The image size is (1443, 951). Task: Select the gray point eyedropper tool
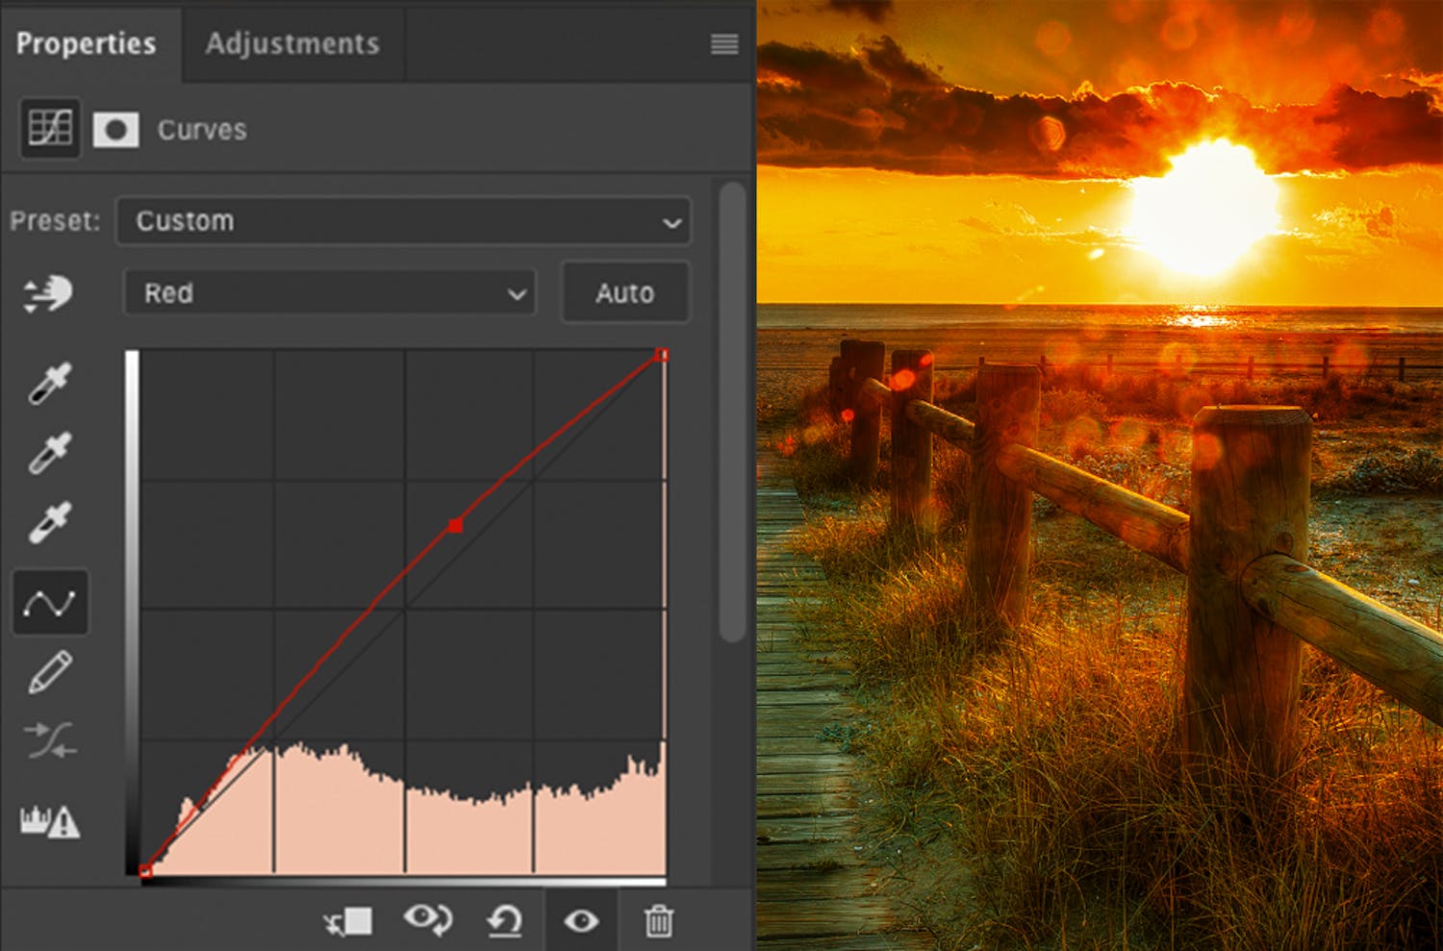click(50, 452)
